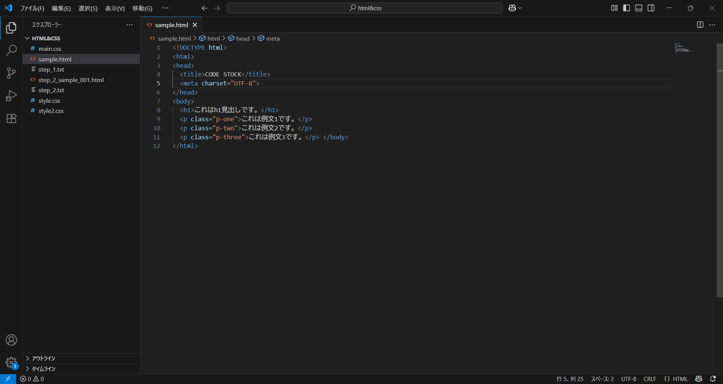Open the Manage settings gear
Viewport: 723px width, 384px height.
[11, 363]
